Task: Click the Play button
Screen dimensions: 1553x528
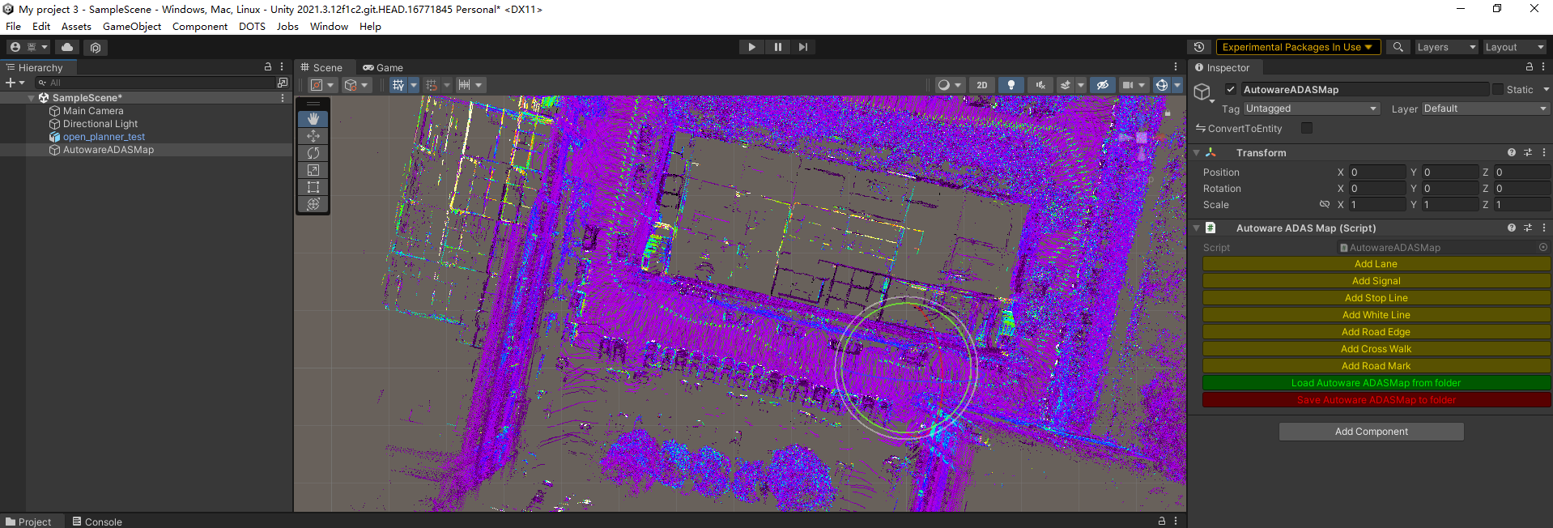Action: [751, 47]
